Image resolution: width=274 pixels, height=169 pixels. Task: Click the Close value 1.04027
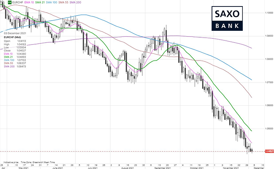tap(21, 51)
